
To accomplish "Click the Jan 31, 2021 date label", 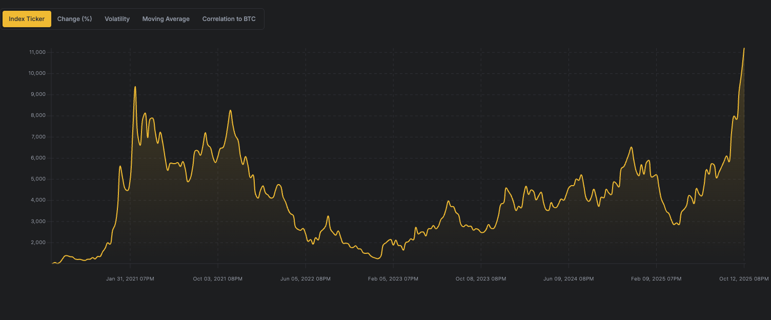I will [130, 278].
